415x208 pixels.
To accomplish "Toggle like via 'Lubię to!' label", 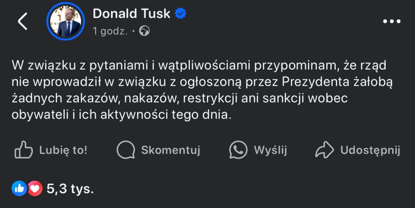I will (63, 150).
